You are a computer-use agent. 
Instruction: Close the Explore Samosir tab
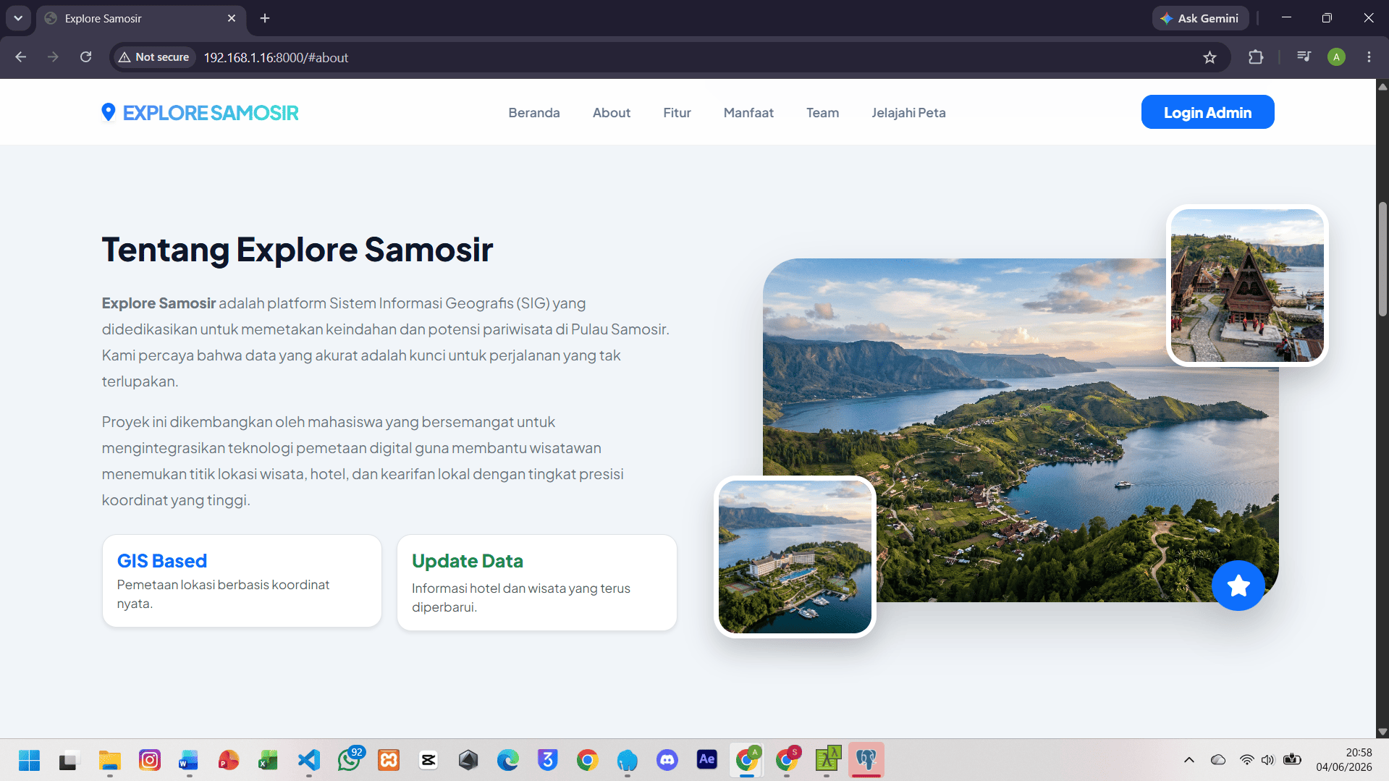pos(232,18)
